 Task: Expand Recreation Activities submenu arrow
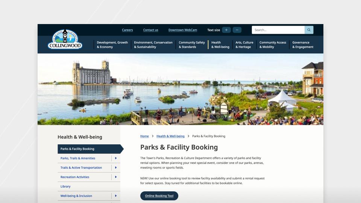tap(116, 177)
